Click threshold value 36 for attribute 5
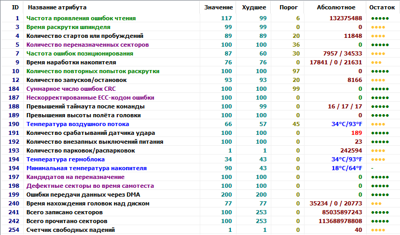The image size is (400, 235). point(296,45)
